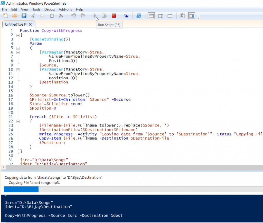Open the File menu
This screenshot has width=263, height=223.
pos(5,9)
